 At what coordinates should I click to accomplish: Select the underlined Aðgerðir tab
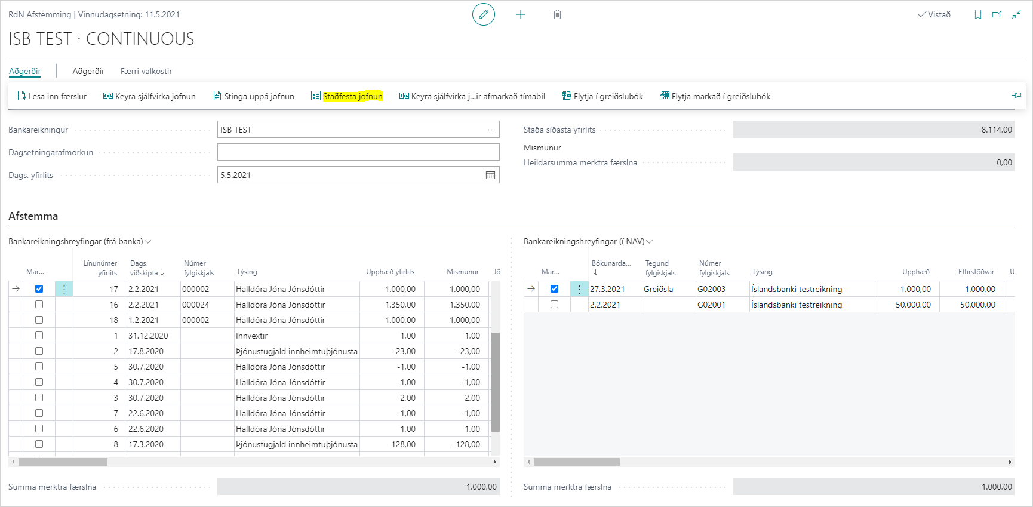coord(24,71)
